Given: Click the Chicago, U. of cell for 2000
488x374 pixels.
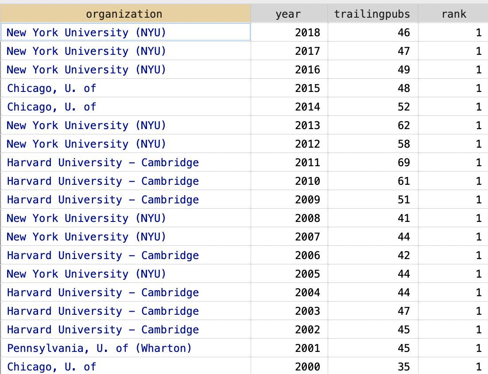Looking at the screenshot, I should (x=52, y=366).
